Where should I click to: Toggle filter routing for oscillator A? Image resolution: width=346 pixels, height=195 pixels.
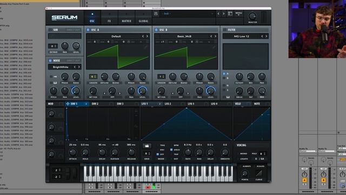(224, 74)
